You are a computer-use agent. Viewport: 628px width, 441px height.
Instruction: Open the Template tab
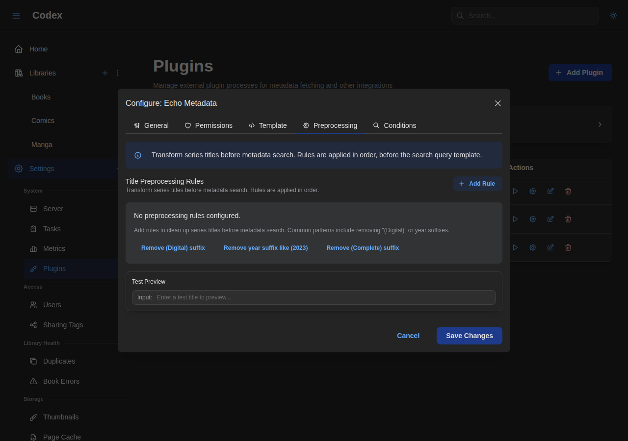(268, 125)
